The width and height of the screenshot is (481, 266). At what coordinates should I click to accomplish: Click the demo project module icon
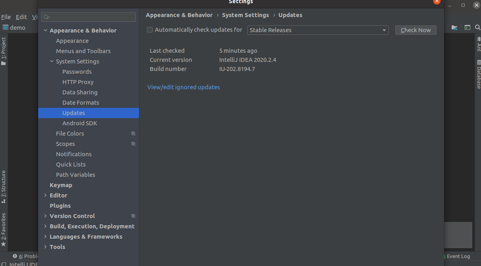(6, 28)
